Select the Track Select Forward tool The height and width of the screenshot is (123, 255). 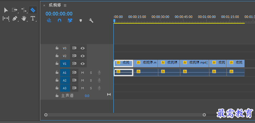tap(15, 10)
